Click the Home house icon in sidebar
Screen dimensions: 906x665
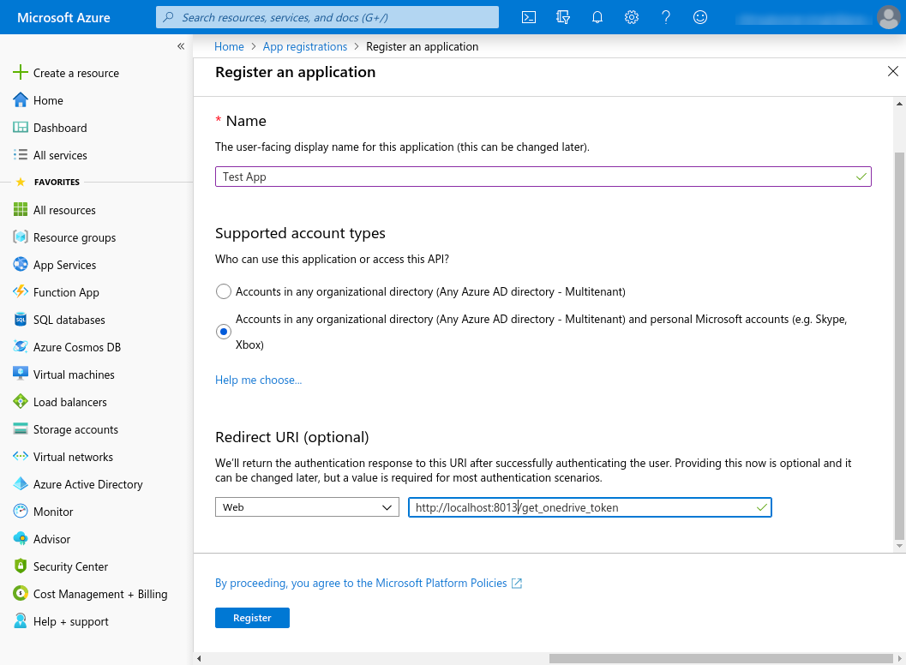click(21, 100)
